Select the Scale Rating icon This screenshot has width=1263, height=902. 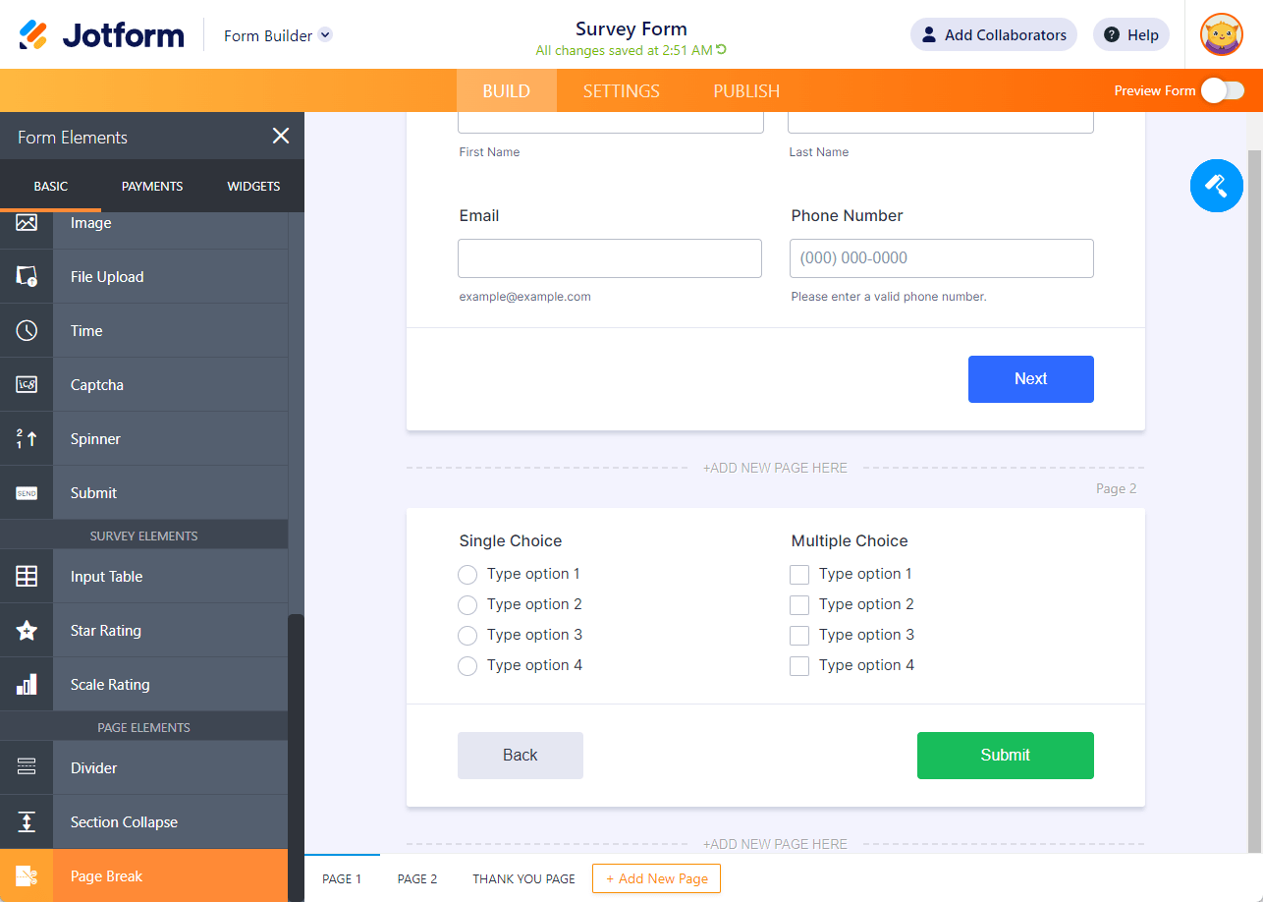(27, 685)
